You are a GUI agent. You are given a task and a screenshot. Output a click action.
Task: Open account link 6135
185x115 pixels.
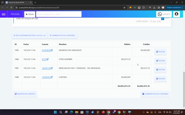(x=44, y=59)
